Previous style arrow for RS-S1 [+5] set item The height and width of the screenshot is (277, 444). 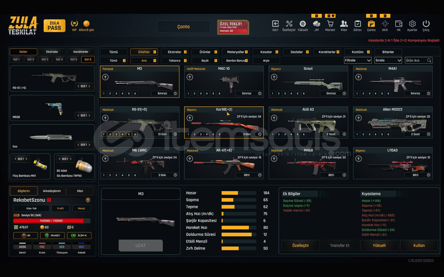click(x=78, y=86)
